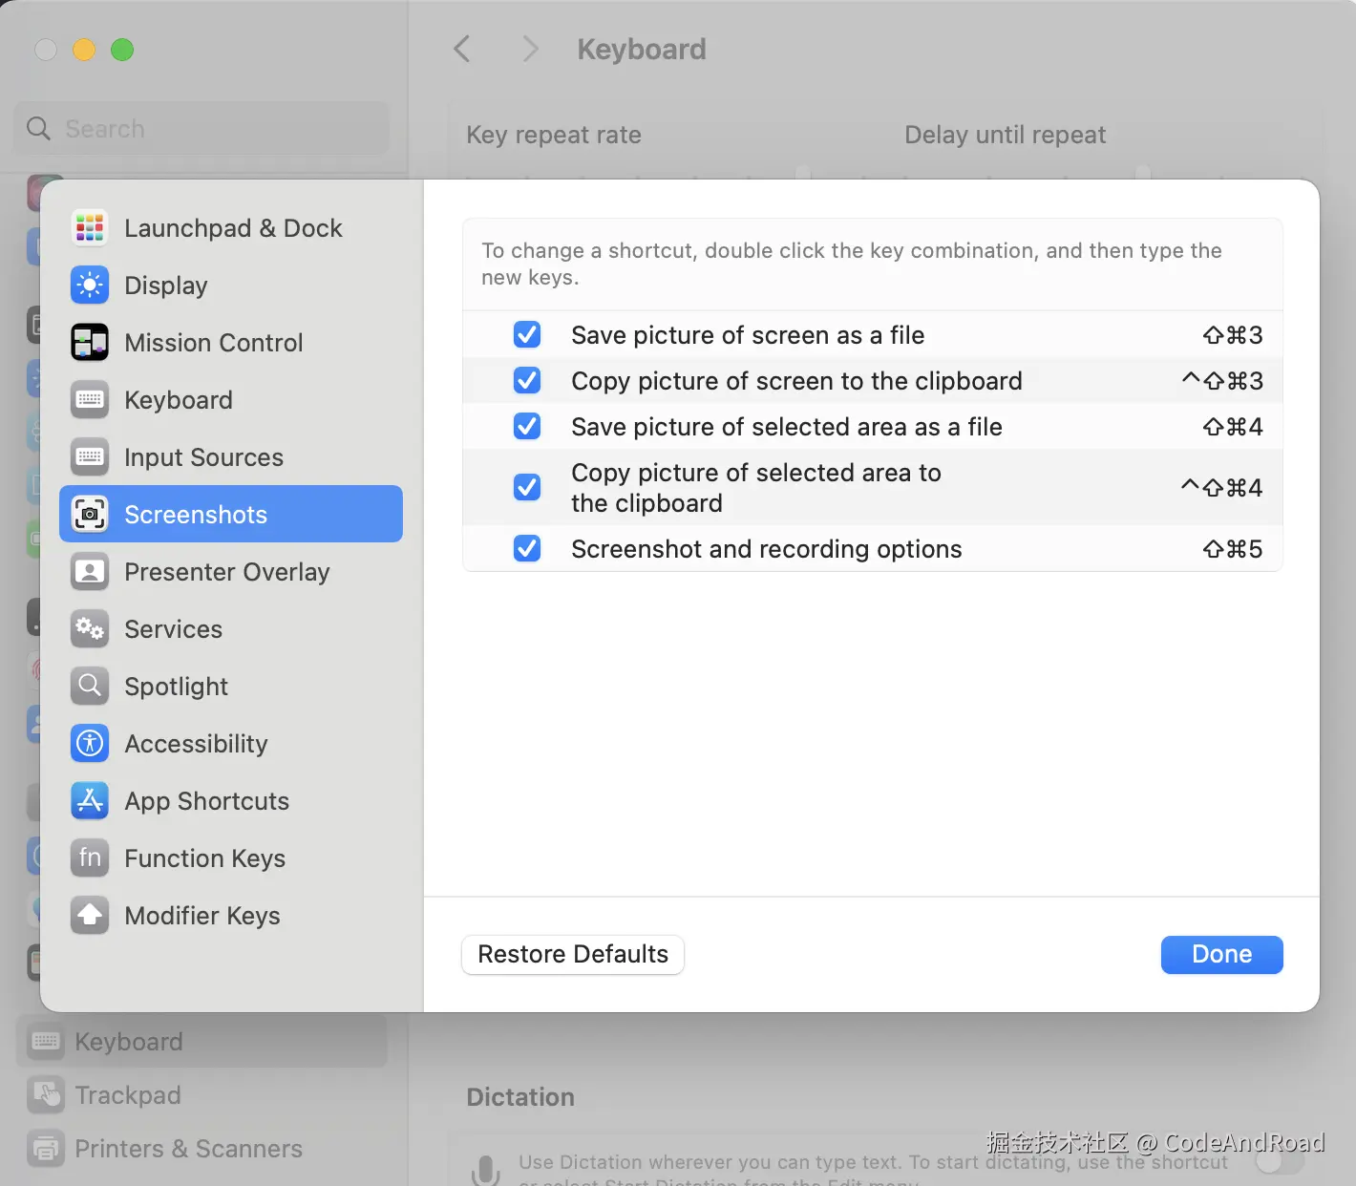
Task: Switch to Input Sources category
Action: pos(203,457)
